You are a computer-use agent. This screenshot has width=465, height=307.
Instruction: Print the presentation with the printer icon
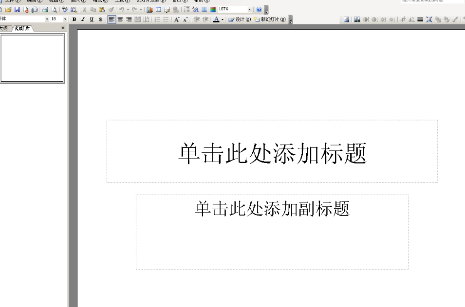[x=45, y=10]
